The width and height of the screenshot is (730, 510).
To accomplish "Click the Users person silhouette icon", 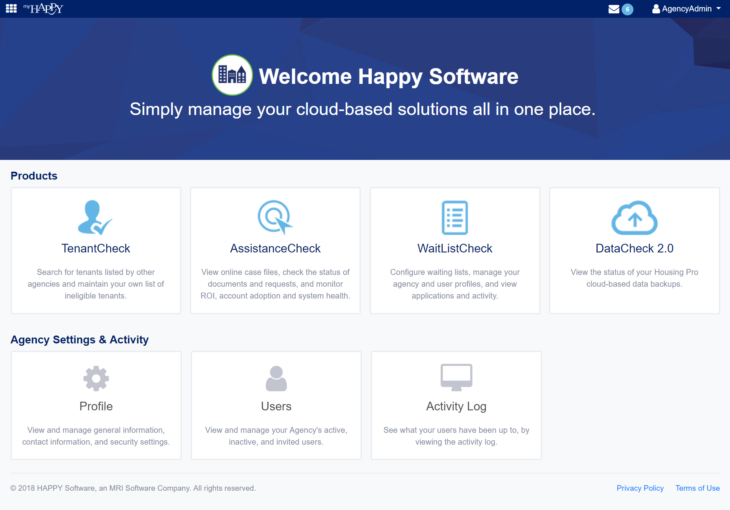I will click(276, 378).
